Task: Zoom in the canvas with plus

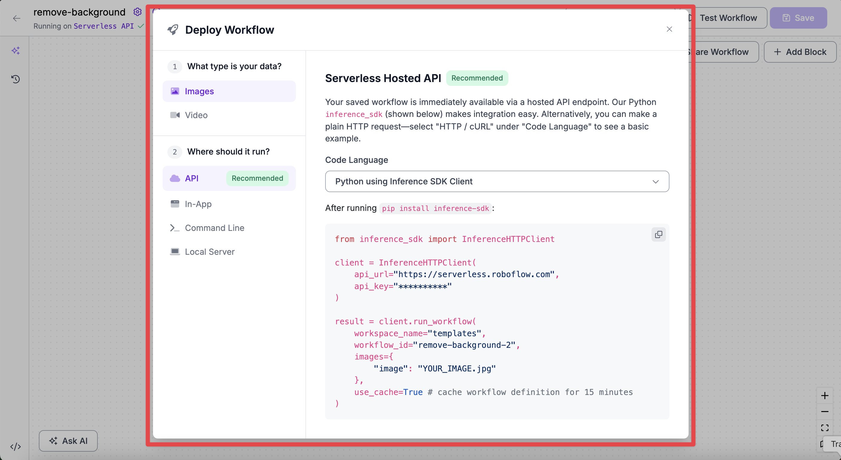Action: (825, 396)
